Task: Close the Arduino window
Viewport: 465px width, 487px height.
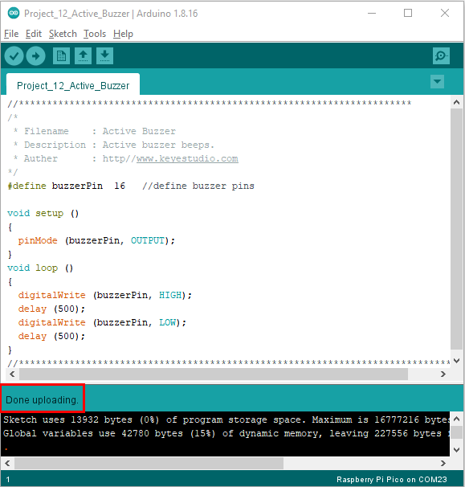Action: tap(445, 13)
